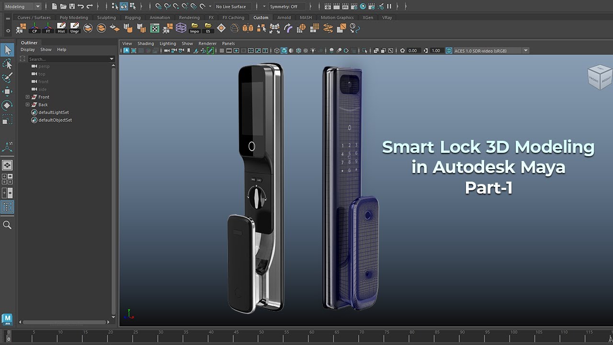Screen dimensions: 613x345
Task: Open the Outliner search filter dropdown arrow
Action: point(112,59)
